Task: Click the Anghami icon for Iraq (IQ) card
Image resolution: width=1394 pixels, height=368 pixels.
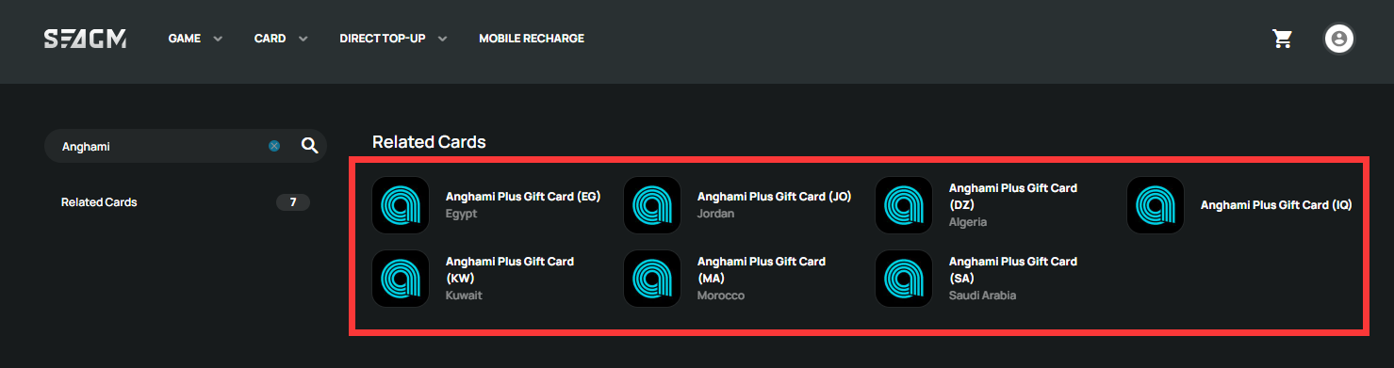Action: click(1156, 205)
